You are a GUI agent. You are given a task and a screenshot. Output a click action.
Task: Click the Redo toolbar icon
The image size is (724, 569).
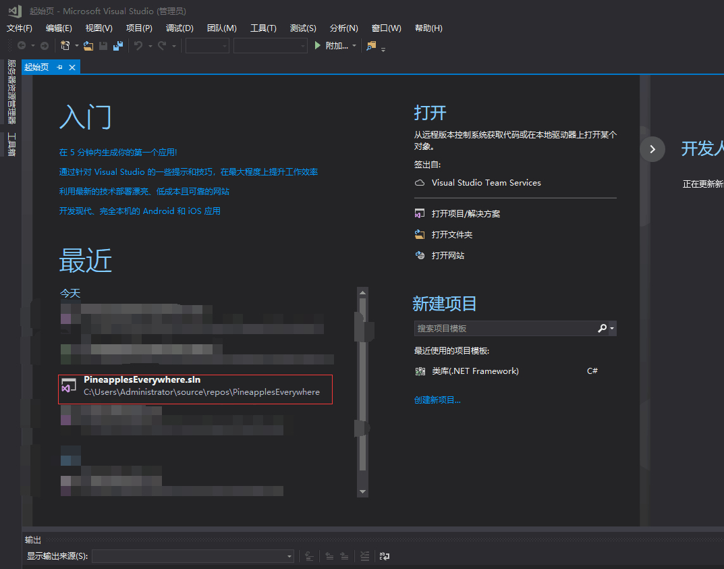pyautogui.click(x=162, y=45)
